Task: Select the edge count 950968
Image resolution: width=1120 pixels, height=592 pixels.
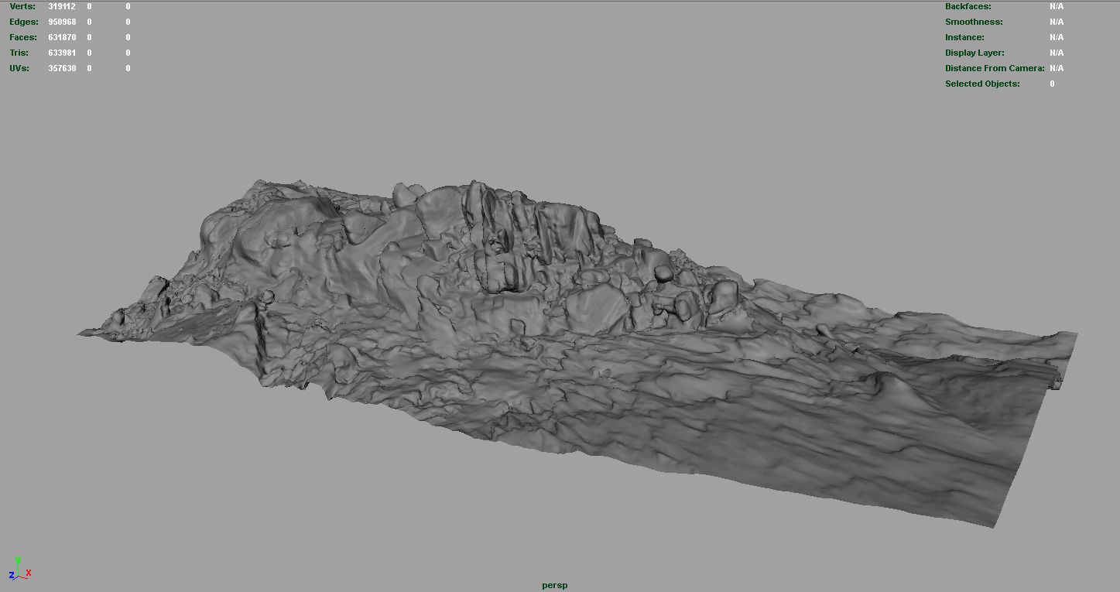Action: pos(62,22)
